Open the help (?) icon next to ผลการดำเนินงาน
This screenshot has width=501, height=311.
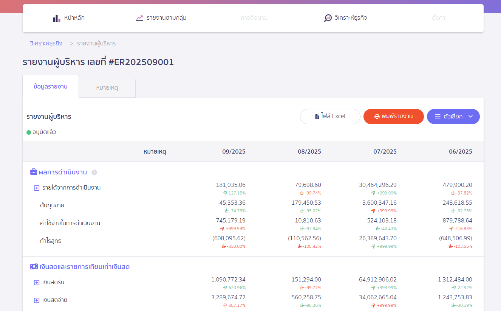tap(94, 172)
